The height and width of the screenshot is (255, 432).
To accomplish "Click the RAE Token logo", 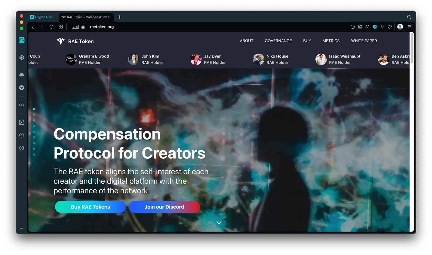I will coord(75,41).
